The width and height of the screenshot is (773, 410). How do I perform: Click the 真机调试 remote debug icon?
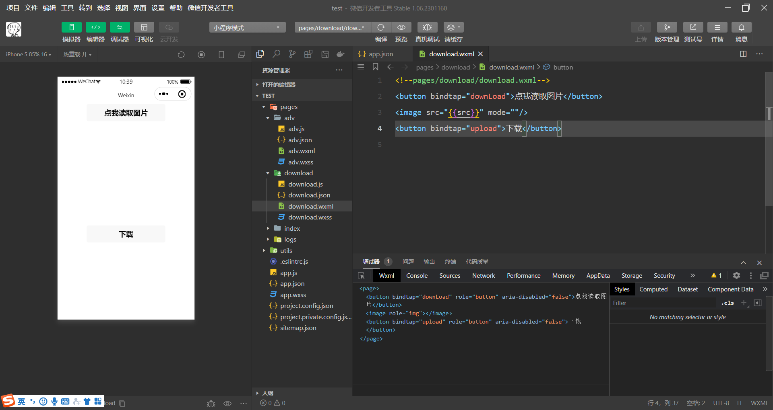(x=427, y=27)
